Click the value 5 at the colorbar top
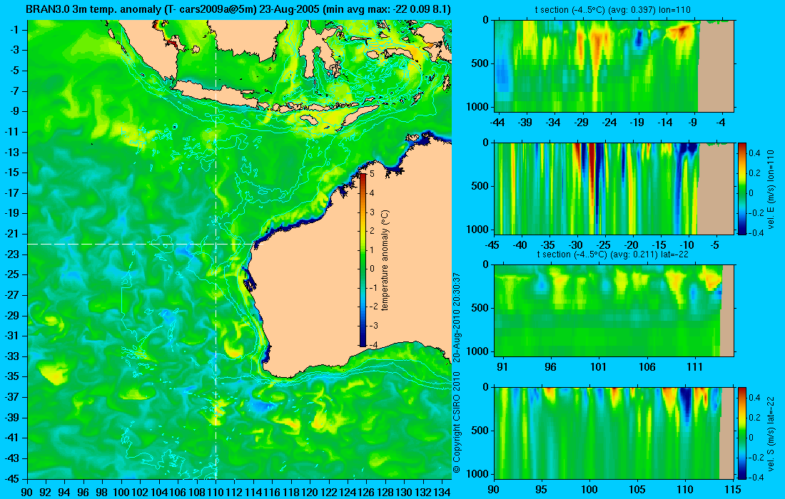The height and width of the screenshot is (499, 785). (372, 174)
